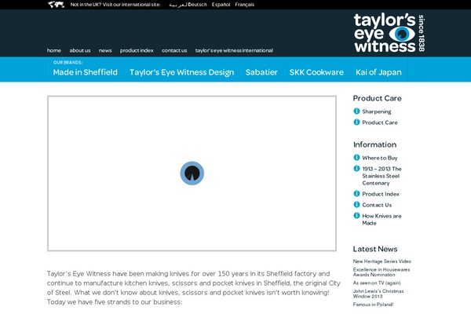The height and width of the screenshot is (314, 471).
Task: Open the about us page
Action: click(x=80, y=50)
